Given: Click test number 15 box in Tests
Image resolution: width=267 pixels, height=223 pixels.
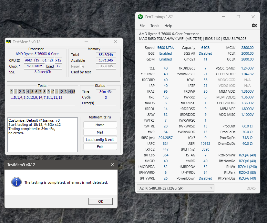Looking at the screenshot, I should pyautogui.click(x=73, y=92).
